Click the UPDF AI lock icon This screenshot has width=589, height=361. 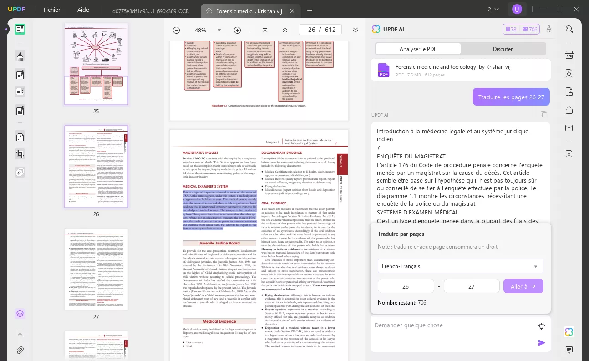coord(549,29)
